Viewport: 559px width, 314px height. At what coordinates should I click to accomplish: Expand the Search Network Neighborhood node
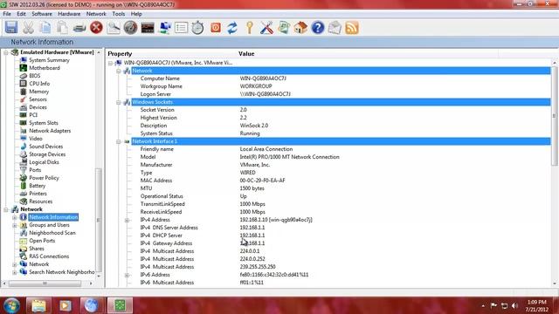[x=15, y=272]
